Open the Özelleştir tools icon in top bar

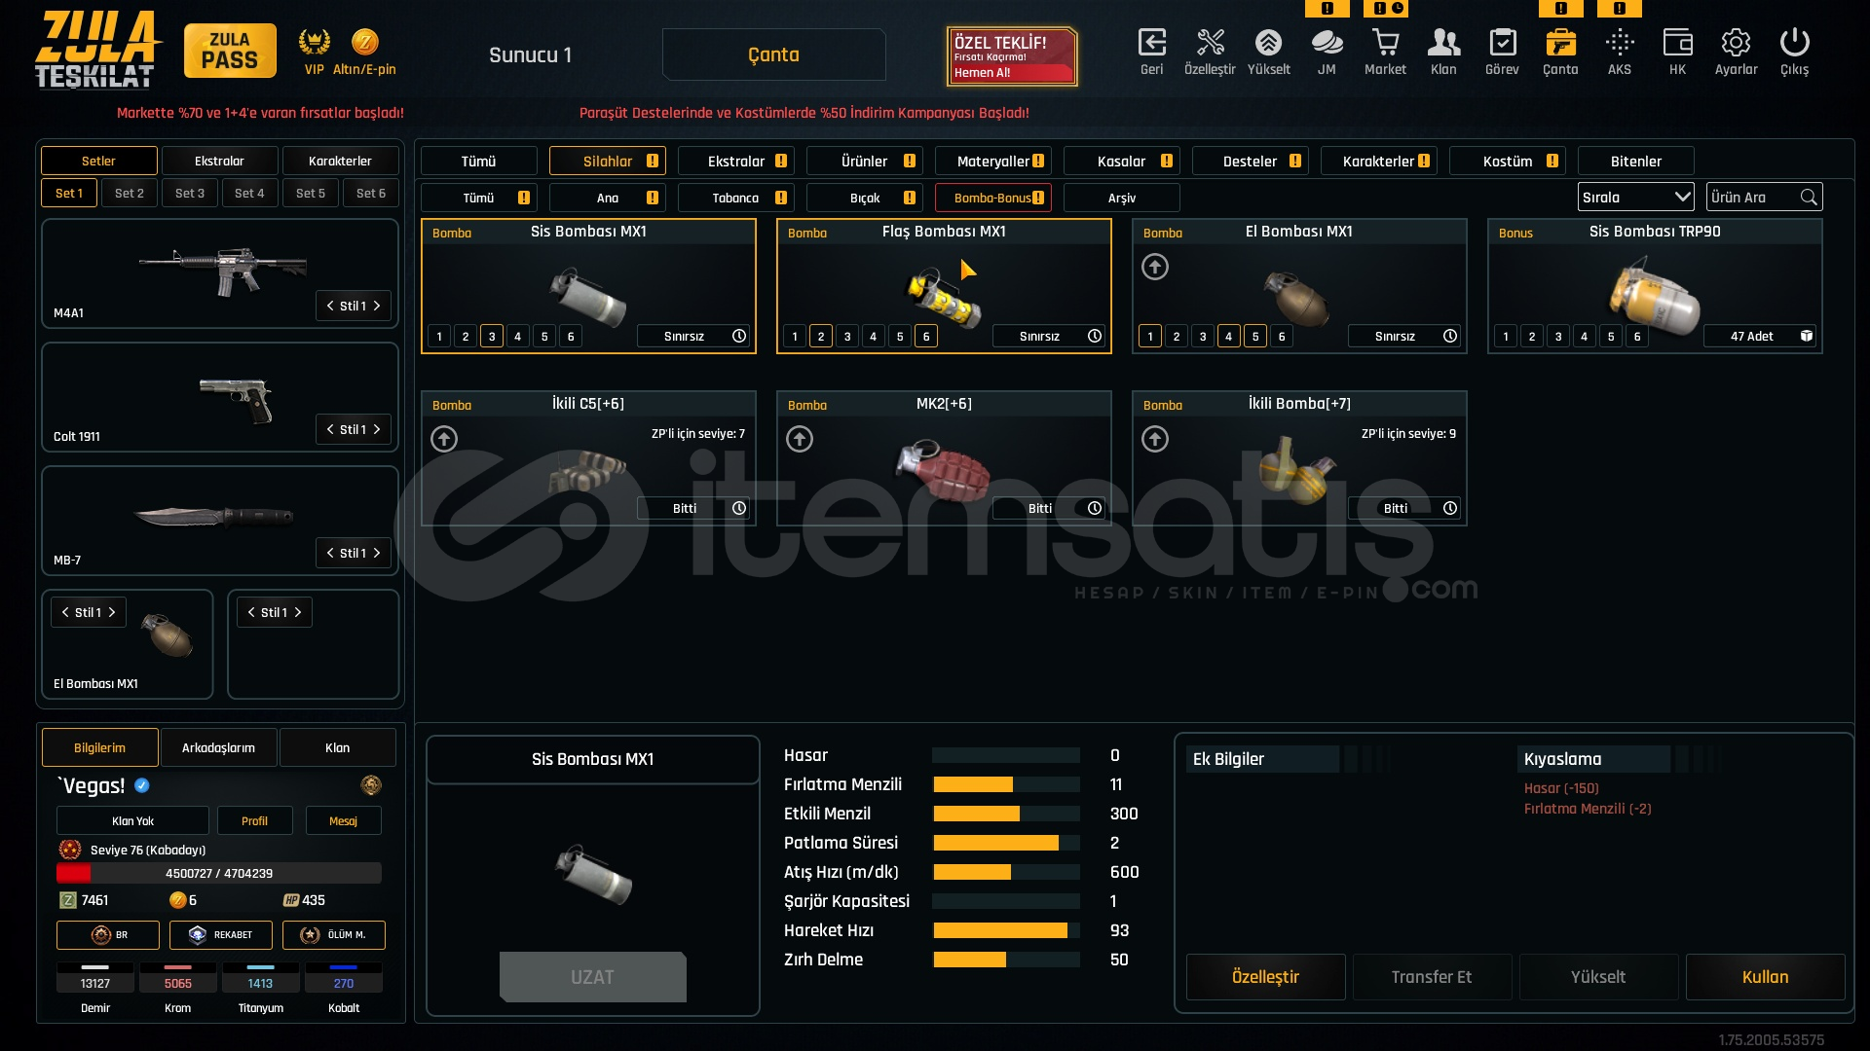coord(1210,43)
